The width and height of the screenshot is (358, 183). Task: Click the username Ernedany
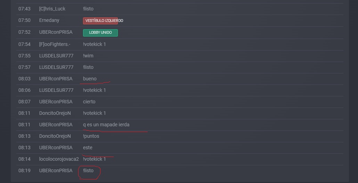49,20
